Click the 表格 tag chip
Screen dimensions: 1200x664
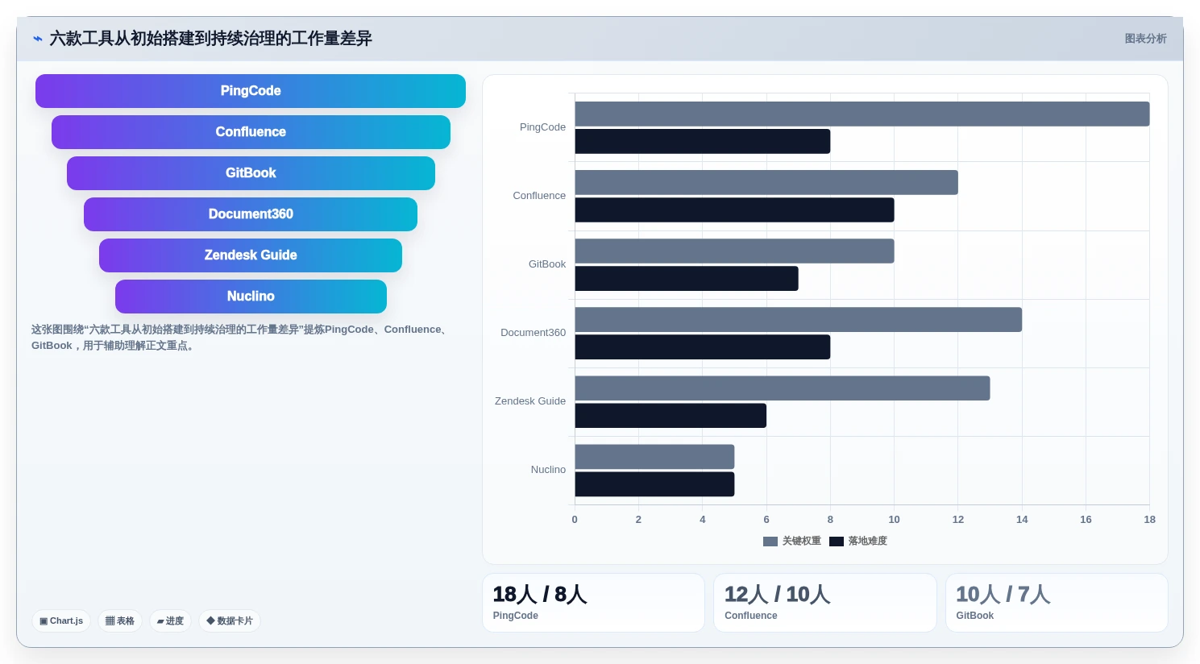click(120, 621)
